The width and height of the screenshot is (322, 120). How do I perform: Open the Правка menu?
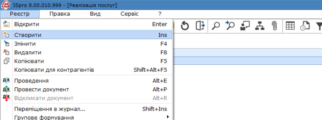click(x=60, y=14)
